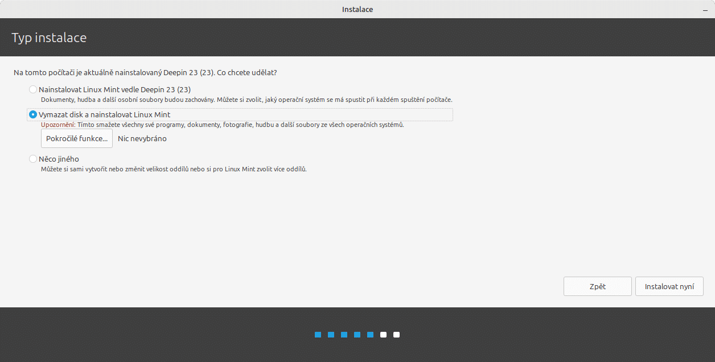Click the fourth blue progress square
The width and height of the screenshot is (715, 362).
pos(358,335)
